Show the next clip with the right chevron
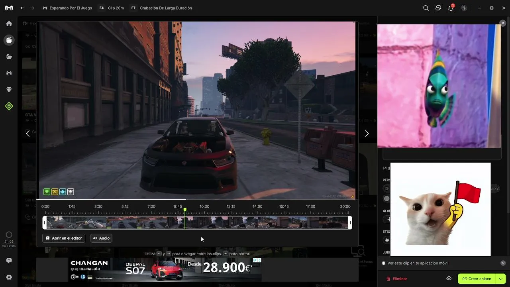The height and width of the screenshot is (287, 510). point(367,134)
